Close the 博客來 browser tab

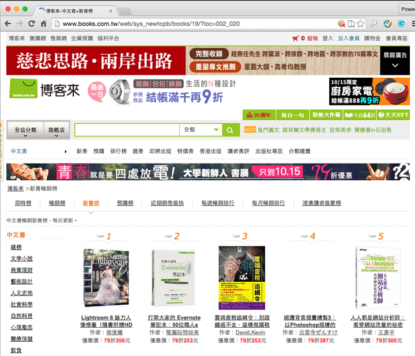click(x=111, y=11)
